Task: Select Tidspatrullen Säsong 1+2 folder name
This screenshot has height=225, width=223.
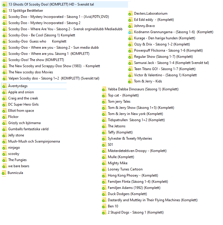Action: pyautogui.click(x=136, y=120)
